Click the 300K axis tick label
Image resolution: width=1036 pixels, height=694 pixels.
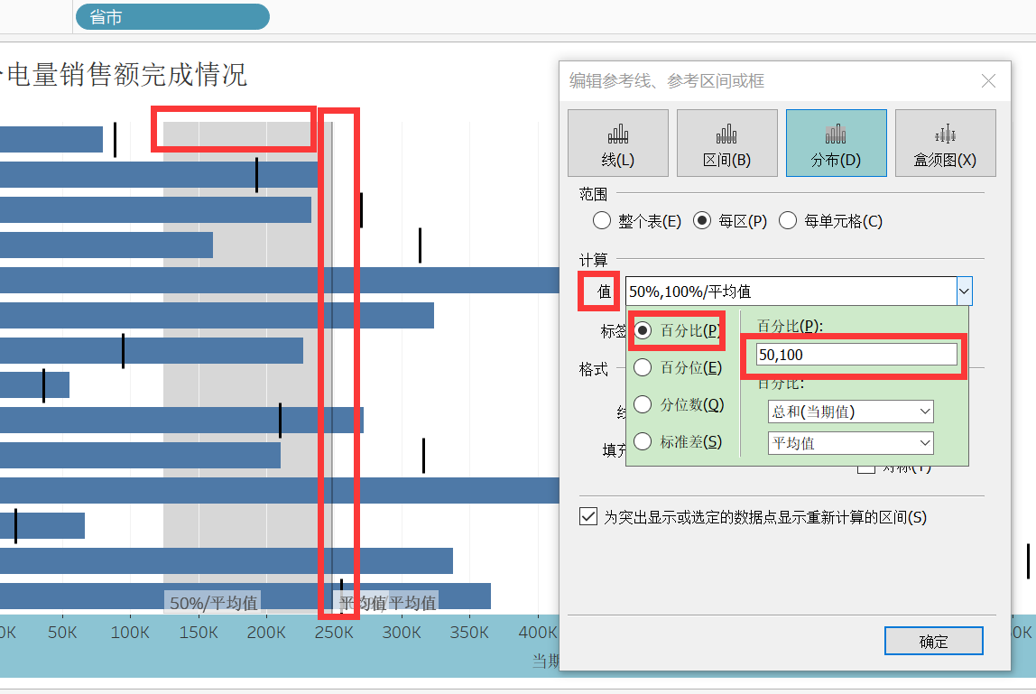402,633
